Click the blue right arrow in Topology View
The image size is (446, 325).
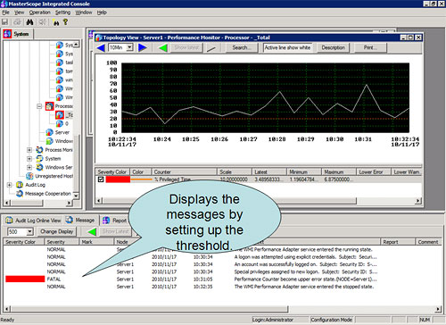point(143,47)
